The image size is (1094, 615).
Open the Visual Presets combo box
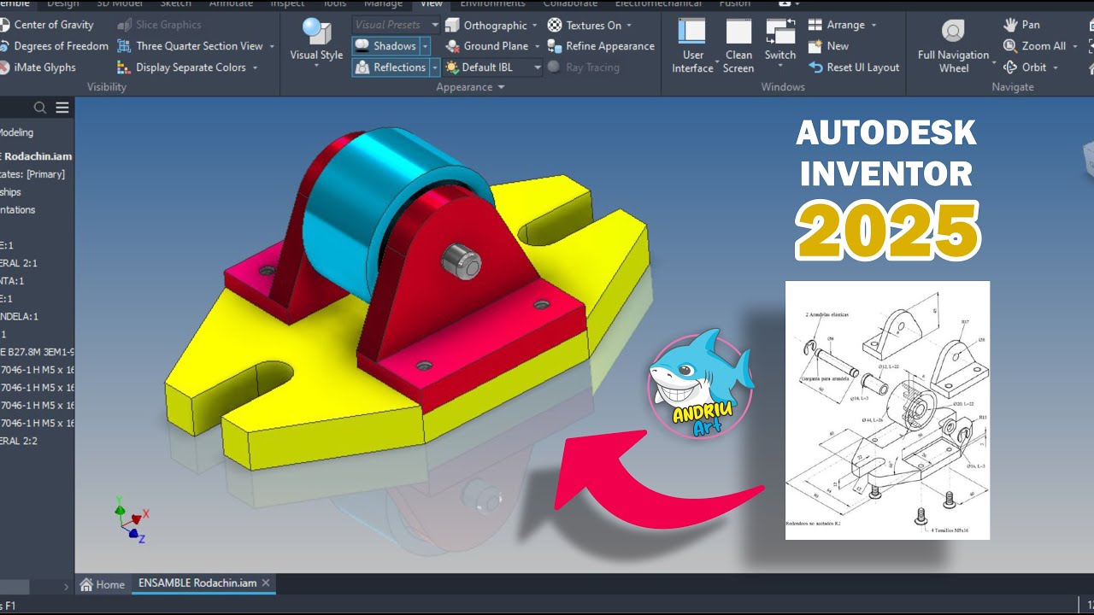(397, 25)
